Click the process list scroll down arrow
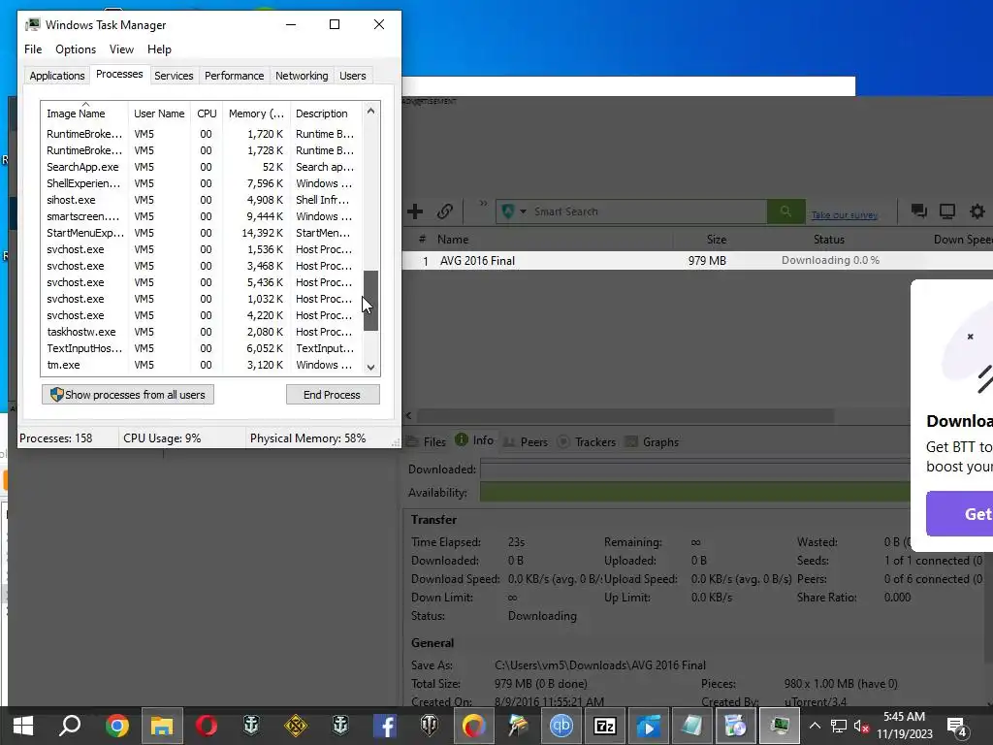Image resolution: width=993 pixels, height=745 pixels. point(370,367)
